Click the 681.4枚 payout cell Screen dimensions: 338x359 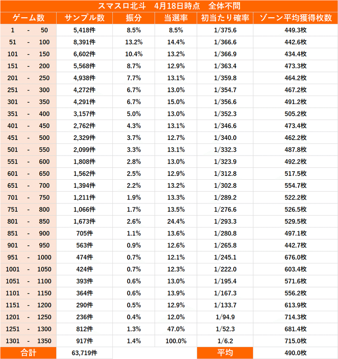tap(295, 329)
